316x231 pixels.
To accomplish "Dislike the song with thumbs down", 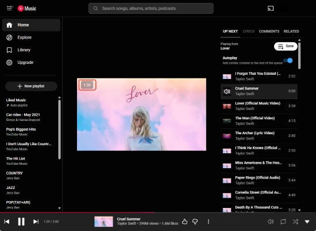I will pos(195,222).
